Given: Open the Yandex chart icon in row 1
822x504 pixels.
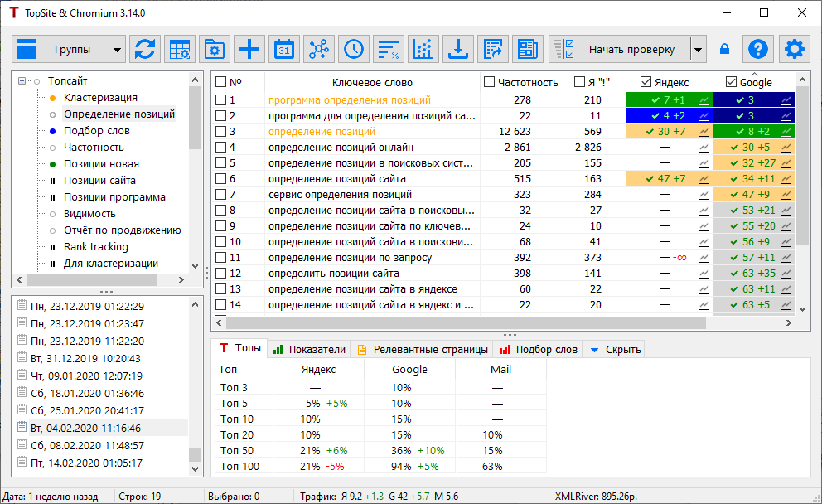Looking at the screenshot, I should click(704, 100).
